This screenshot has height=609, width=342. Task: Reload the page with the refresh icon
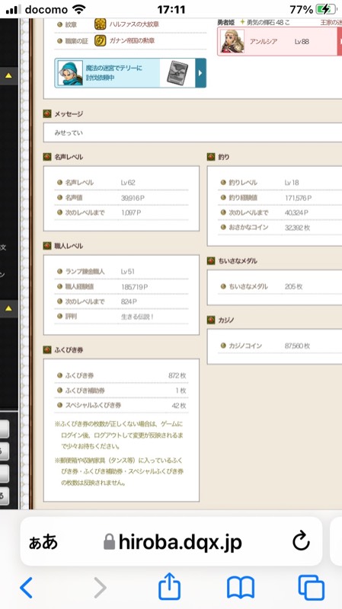[301, 541]
